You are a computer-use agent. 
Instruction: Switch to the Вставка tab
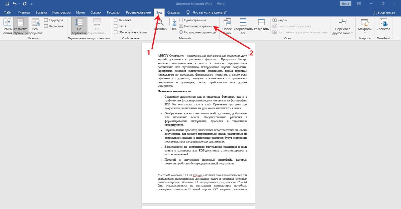point(41,12)
